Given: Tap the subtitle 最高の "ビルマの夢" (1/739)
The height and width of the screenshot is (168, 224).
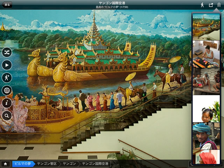Looking at the screenshot, I should [x=112, y=7].
